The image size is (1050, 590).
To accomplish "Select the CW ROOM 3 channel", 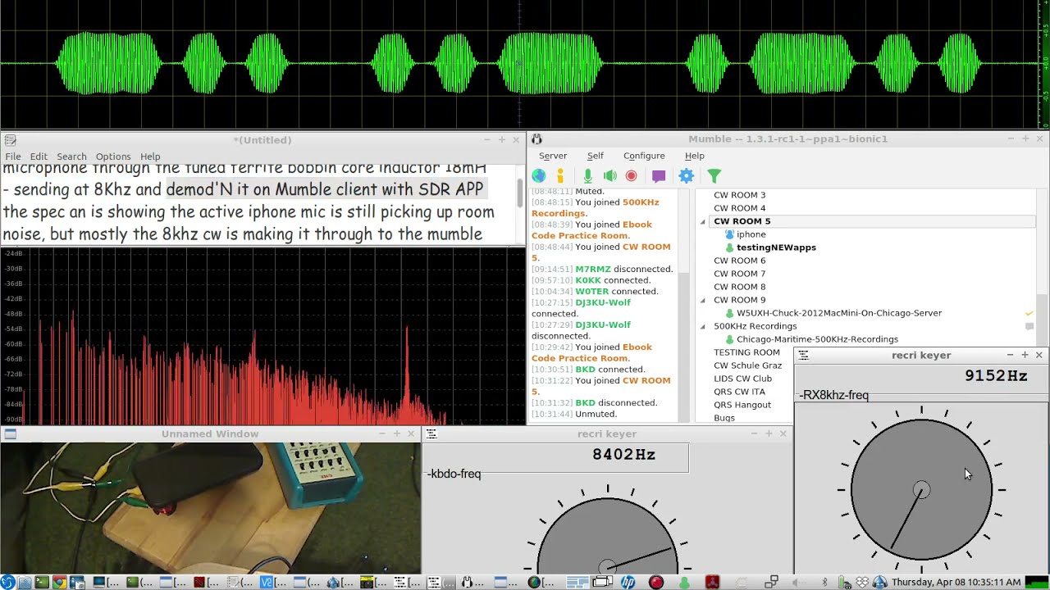I will pyautogui.click(x=739, y=195).
